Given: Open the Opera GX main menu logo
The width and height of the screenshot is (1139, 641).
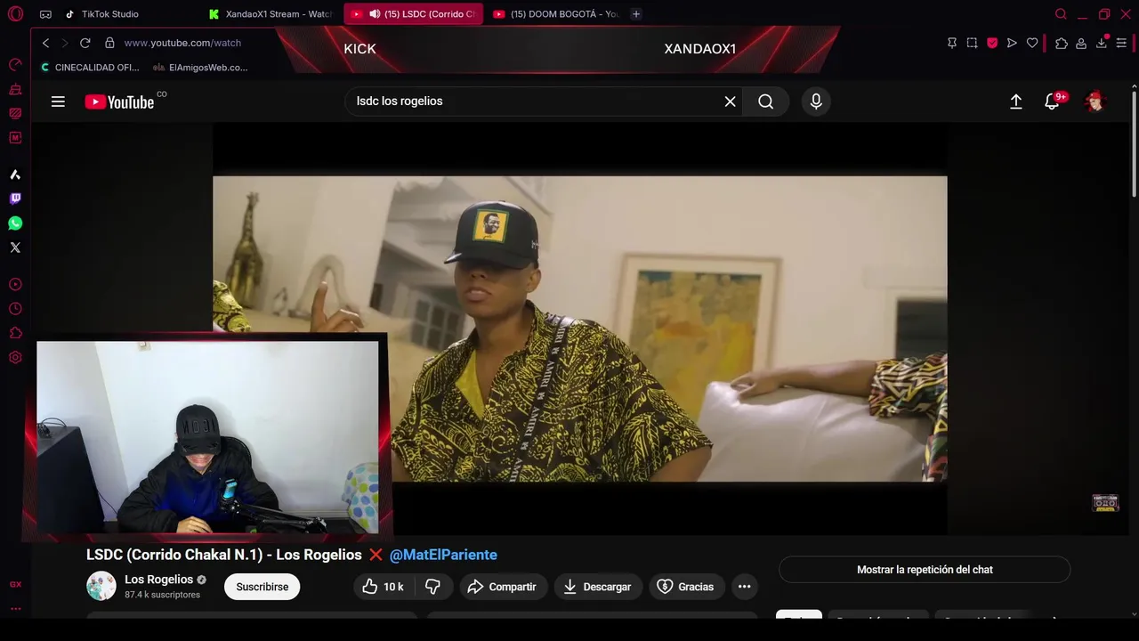Looking at the screenshot, I should tap(15, 14).
